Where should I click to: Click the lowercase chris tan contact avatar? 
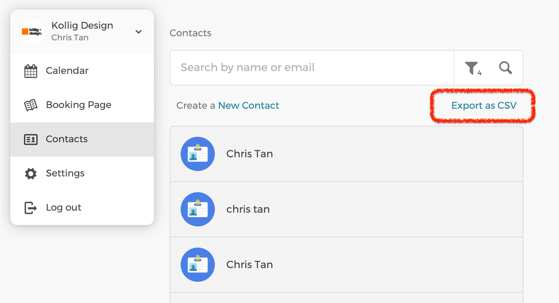coord(198,209)
